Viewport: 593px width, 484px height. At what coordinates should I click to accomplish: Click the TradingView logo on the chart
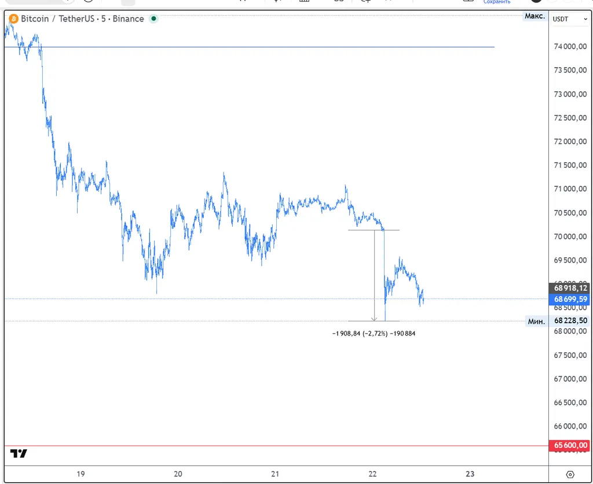pyautogui.click(x=19, y=454)
